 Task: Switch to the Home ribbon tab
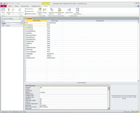pyautogui.click(x=10, y=6)
